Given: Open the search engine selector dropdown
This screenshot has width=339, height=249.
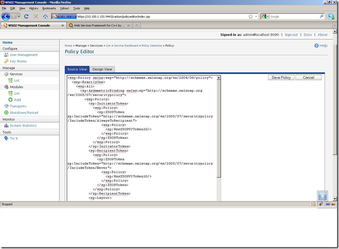Looking at the screenshot, I should point(265,16).
